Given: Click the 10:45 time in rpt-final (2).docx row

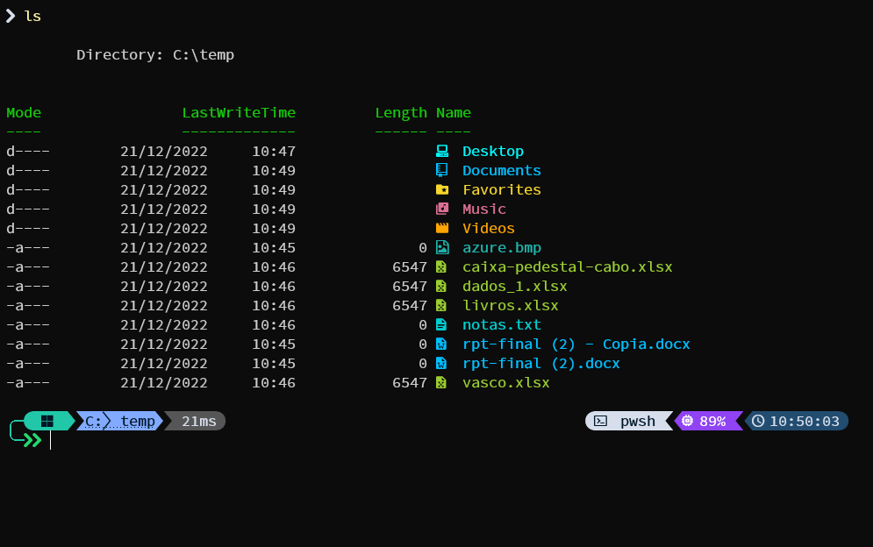Looking at the screenshot, I should click(274, 364).
